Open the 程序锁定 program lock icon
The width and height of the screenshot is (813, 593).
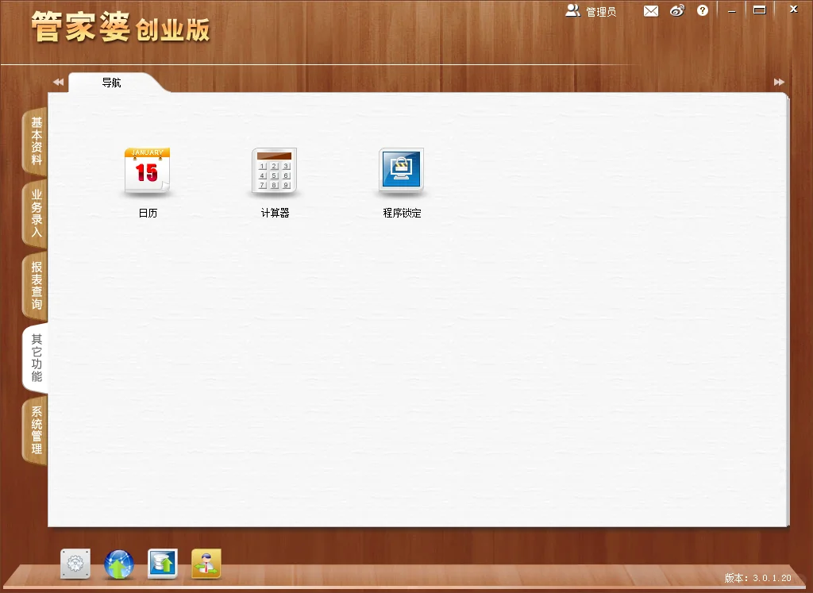click(x=401, y=171)
